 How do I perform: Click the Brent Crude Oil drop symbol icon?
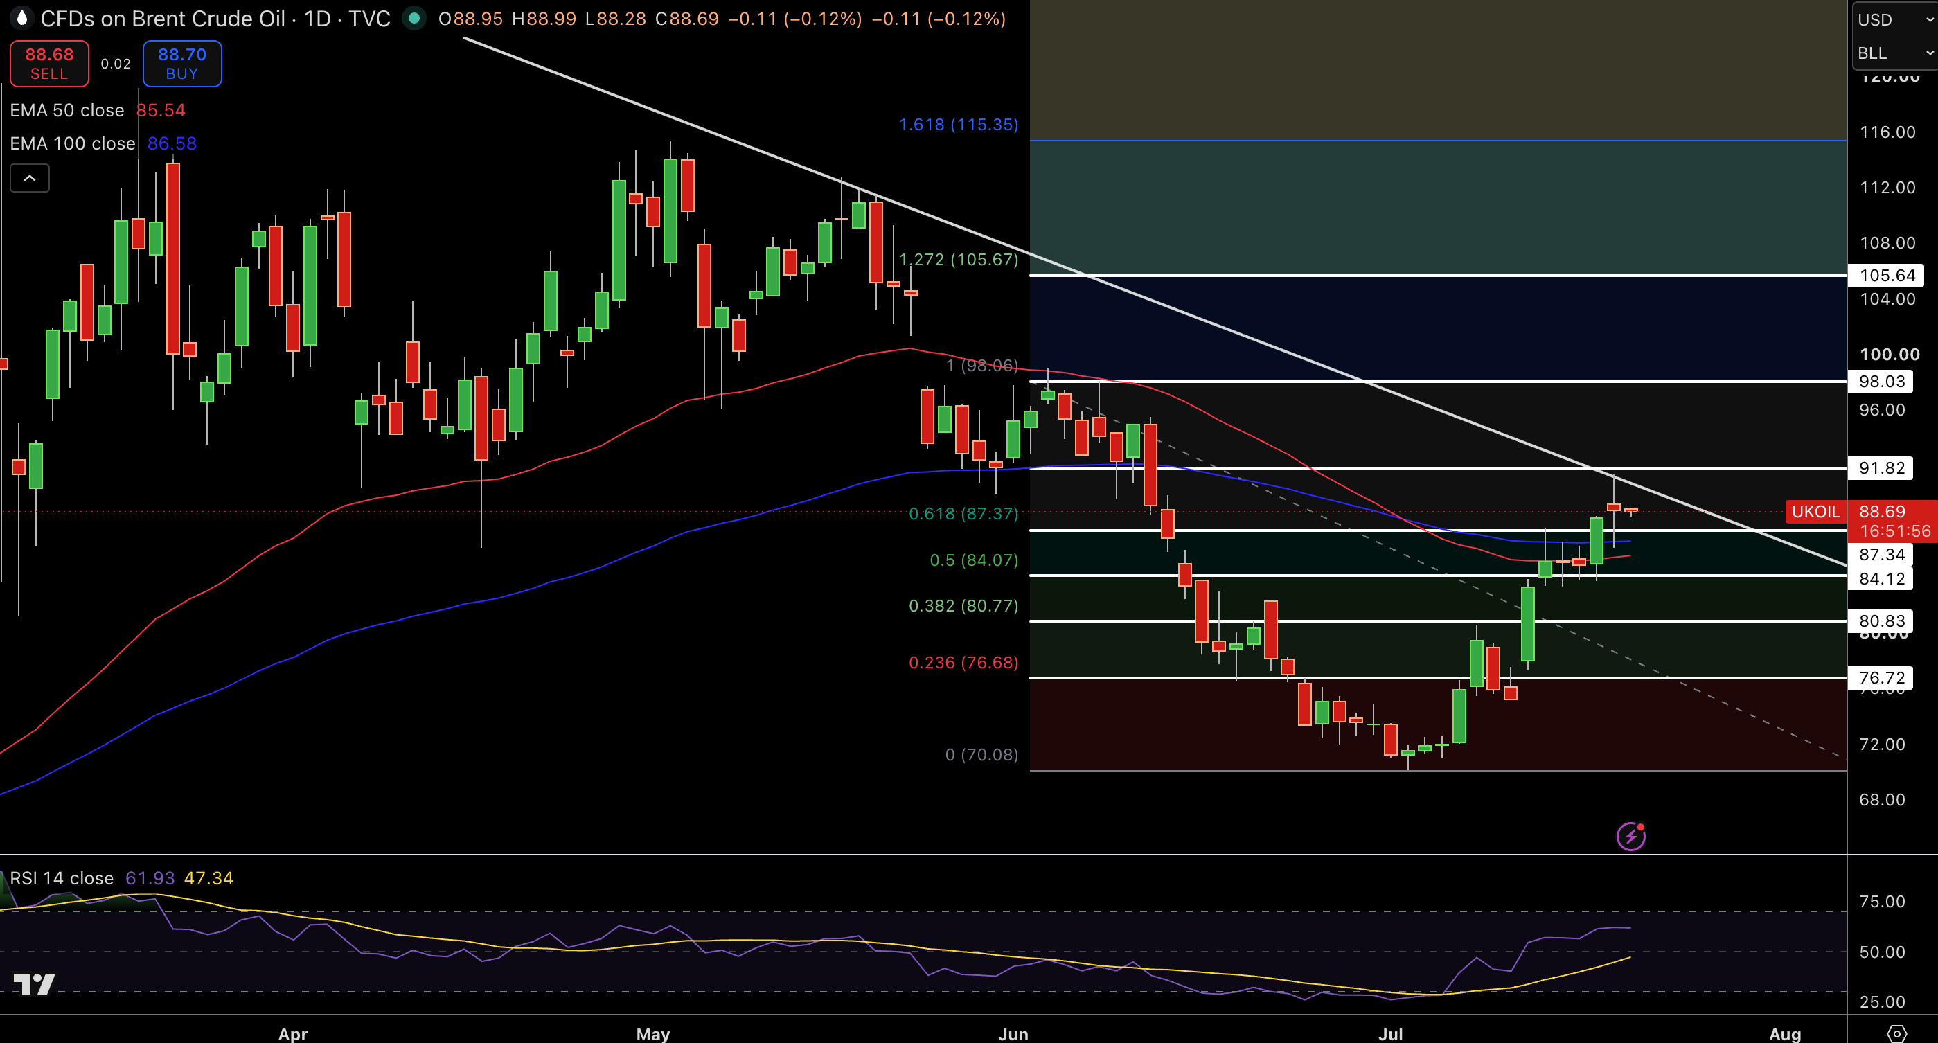pos(21,18)
